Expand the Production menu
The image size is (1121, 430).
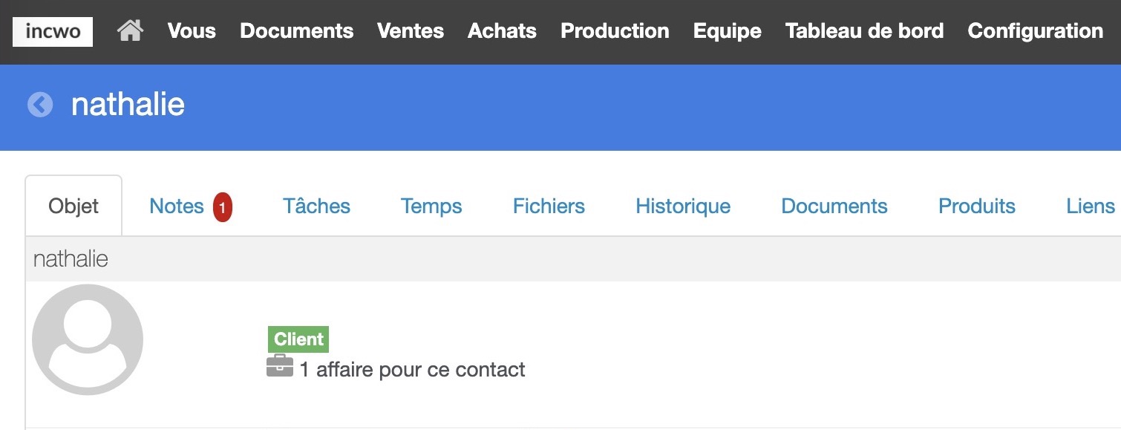615,31
